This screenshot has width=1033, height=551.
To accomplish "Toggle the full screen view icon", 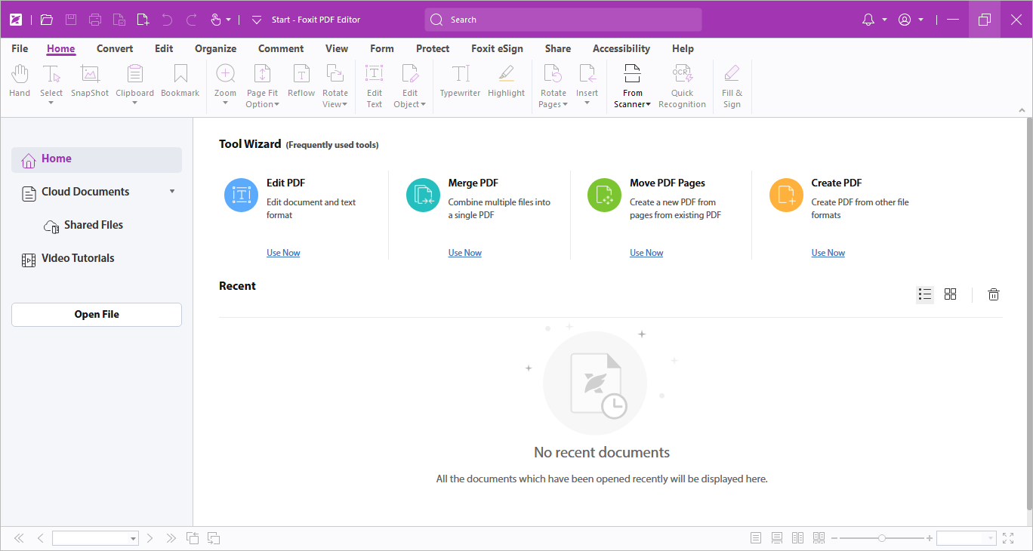I will [x=1008, y=538].
